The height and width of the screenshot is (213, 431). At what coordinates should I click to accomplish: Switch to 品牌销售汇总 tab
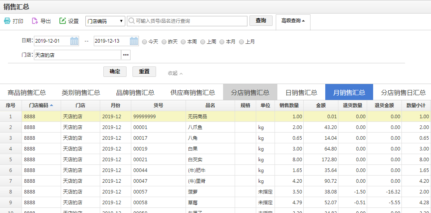point(135,92)
